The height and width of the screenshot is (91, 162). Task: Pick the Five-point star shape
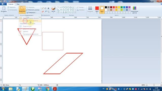click(64, 12)
